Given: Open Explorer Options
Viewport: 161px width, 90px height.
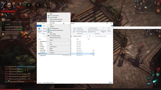Looking at the screenshot, I should [x=109, y=30].
